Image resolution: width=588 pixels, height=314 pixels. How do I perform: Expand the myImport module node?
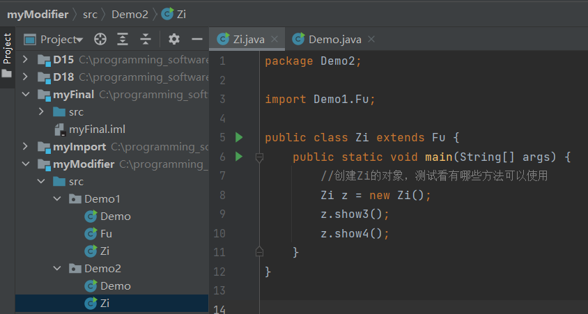[x=25, y=146]
